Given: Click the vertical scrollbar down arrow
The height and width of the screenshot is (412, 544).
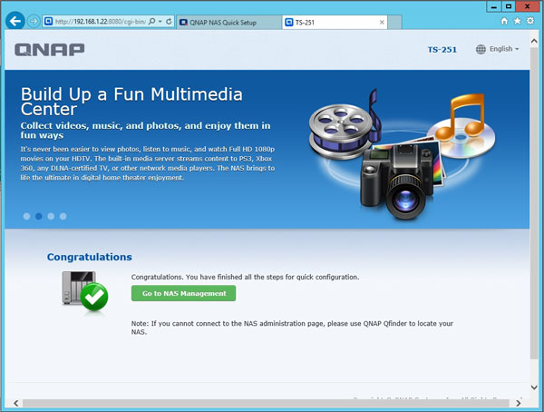Looking at the screenshot, I should pos(534,387).
